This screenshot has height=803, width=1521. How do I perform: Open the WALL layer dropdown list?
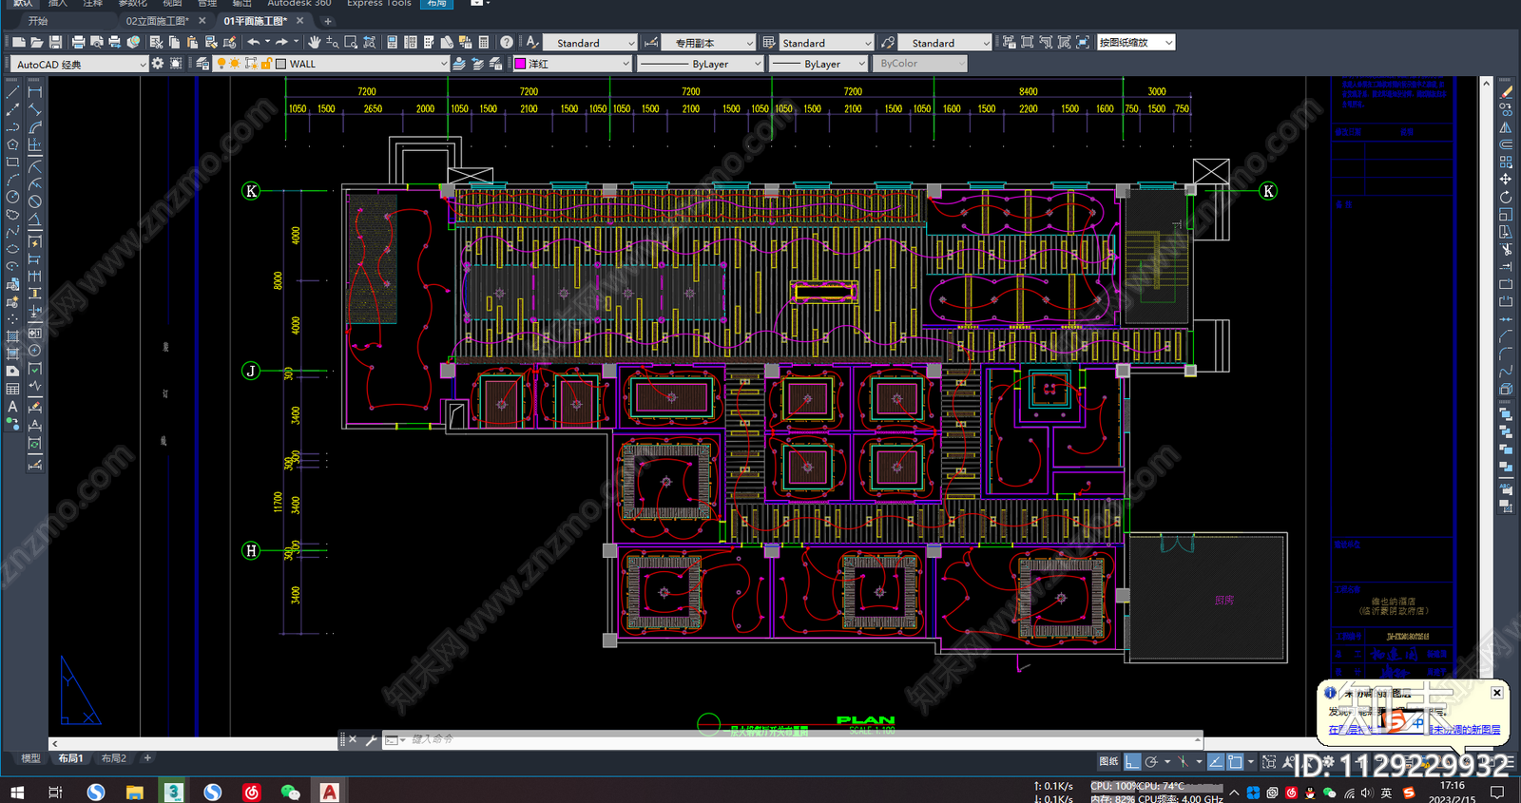coord(331,64)
